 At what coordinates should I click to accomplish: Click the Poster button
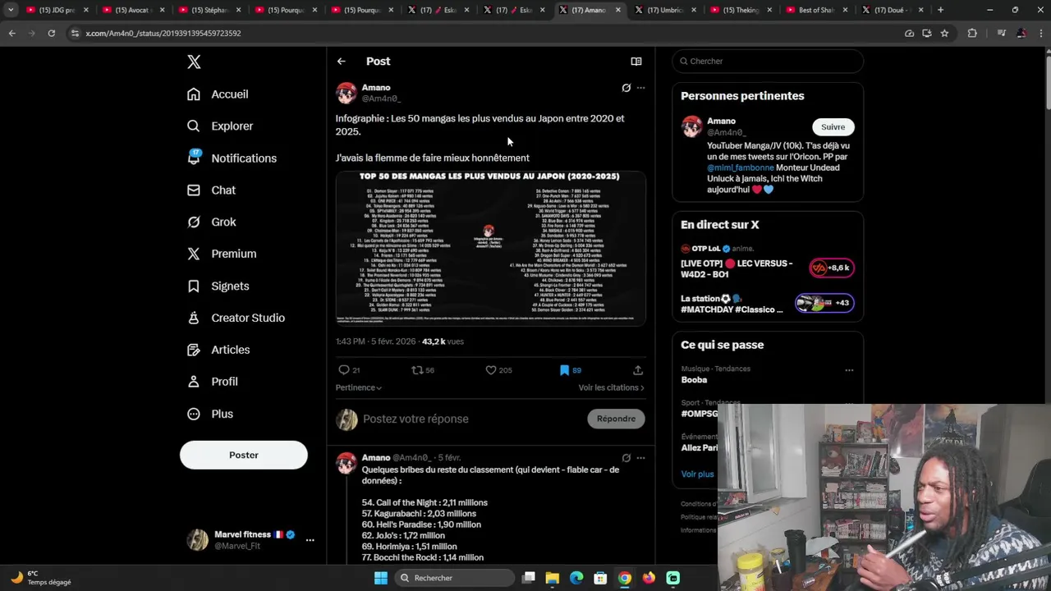244,456
